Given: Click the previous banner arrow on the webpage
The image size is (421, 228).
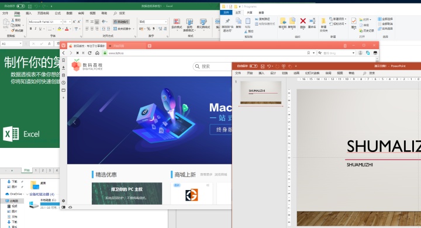Looking at the screenshot, I should tap(75, 122).
